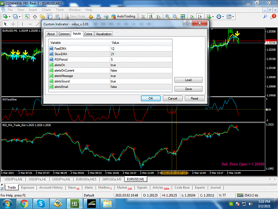Switch chart to candlesticks icon
The height and width of the screenshot is (209, 278).
click(x=151, y=16)
